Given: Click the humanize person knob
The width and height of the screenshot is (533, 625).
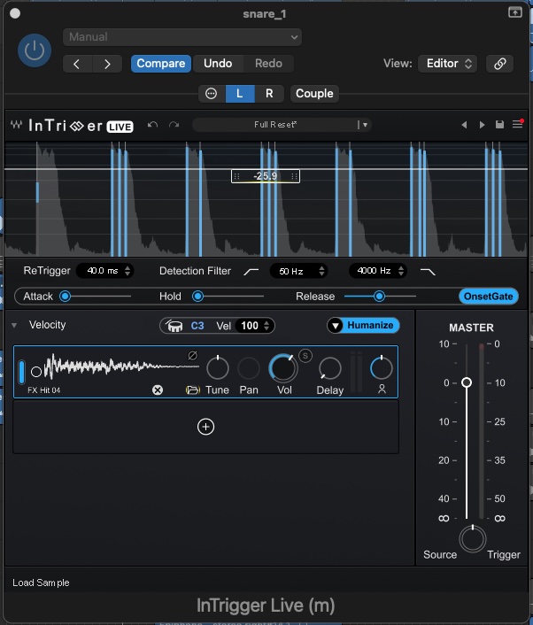Looking at the screenshot, I should [382, 367].
